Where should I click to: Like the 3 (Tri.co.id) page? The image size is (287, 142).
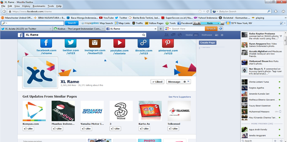(x=115, y=128)
